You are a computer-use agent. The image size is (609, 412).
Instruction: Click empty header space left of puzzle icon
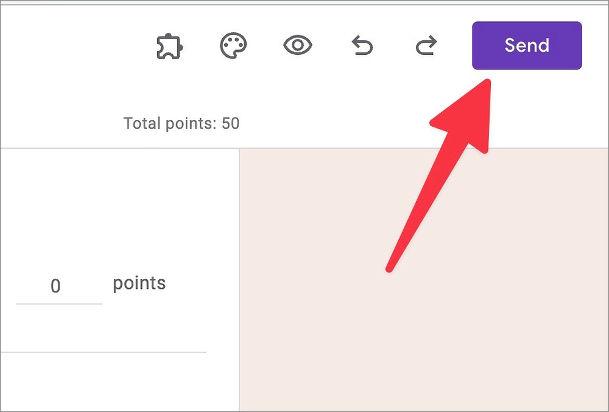point(73,46)
